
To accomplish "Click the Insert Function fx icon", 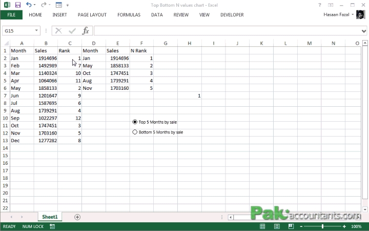I will pyautogui.click(x=86, y=31).
